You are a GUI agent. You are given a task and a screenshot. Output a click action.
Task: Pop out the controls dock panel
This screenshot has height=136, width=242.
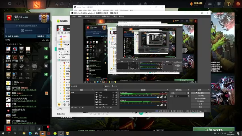click(209, 90)
